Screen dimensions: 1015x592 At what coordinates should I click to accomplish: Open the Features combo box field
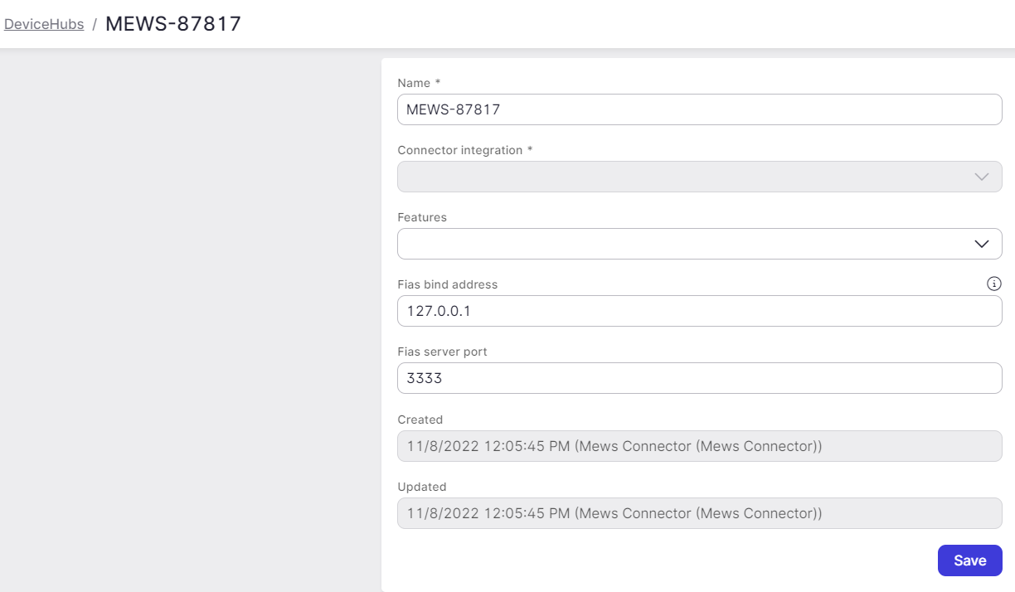(x=699, y=244)
